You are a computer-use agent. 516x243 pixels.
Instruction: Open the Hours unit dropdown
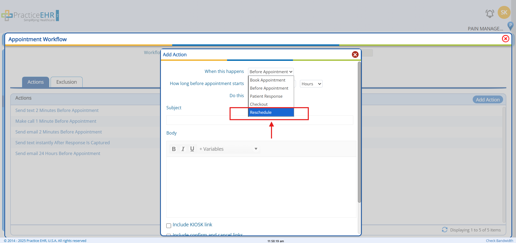311,84
